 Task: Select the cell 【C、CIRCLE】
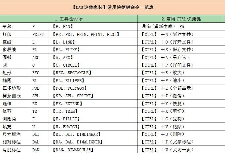point(93,65)
